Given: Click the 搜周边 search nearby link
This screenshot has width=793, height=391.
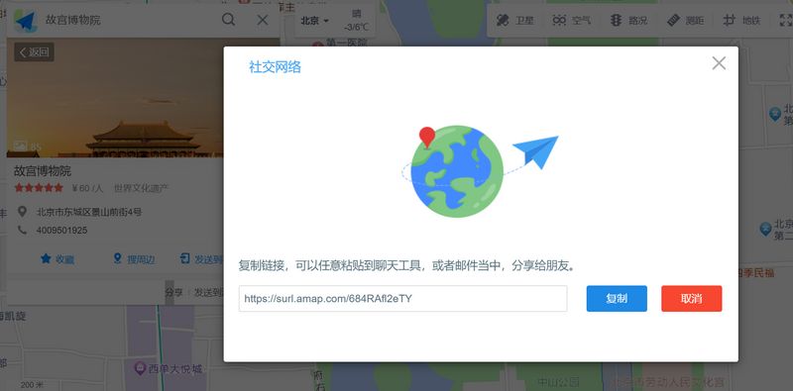Looking at the screenshot, I should (134, 259).
